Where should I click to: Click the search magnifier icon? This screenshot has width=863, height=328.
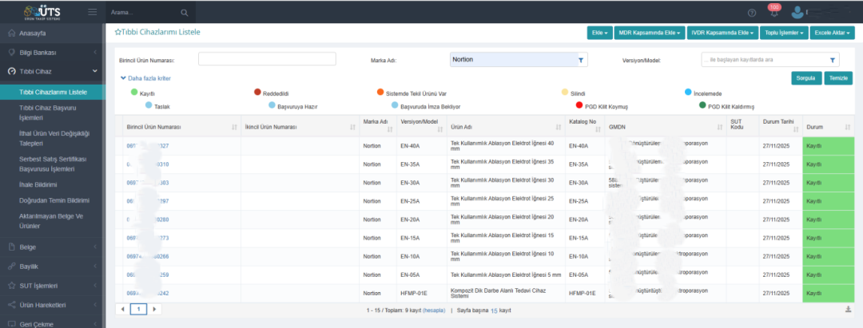(185, 12)
